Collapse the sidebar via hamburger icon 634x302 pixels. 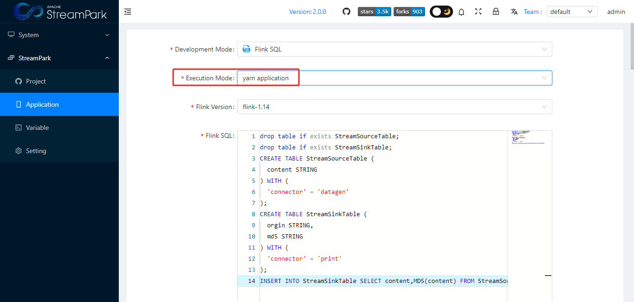coord(128,11)
